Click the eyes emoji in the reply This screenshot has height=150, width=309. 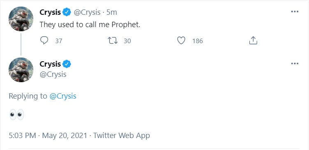16,115
